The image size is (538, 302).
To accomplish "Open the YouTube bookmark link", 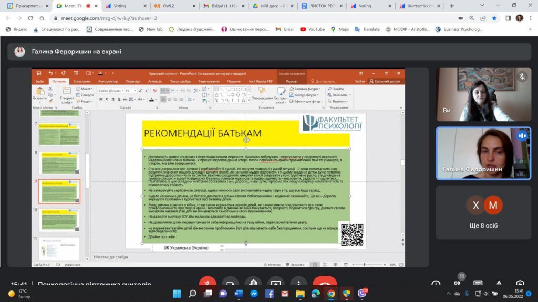I will tap(313, 29).
